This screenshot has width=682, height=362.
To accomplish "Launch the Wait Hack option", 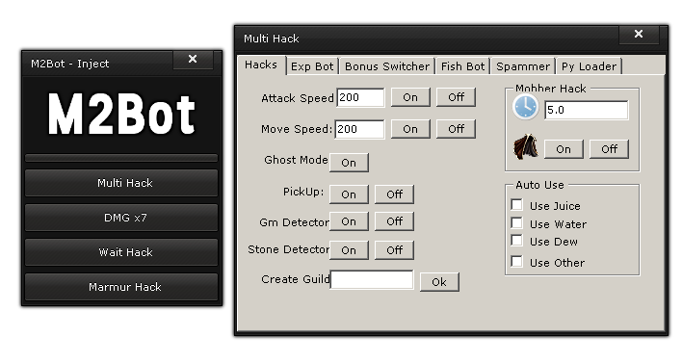I will pyautogui.click(x=121, y=252).
